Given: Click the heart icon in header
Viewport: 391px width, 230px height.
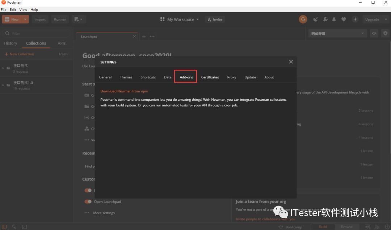Looking at the screenshot, I should 344,19.
